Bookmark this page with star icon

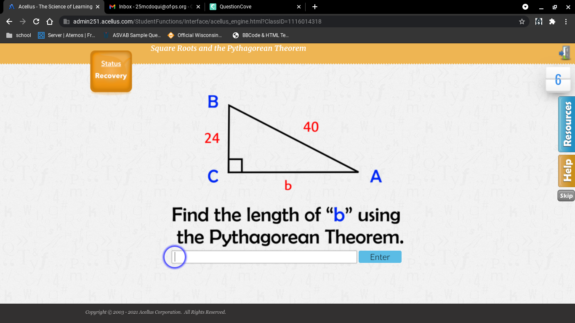(522, 21)
